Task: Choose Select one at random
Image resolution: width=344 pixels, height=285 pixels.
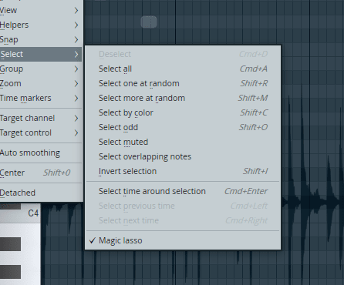Action: (183, 83)
